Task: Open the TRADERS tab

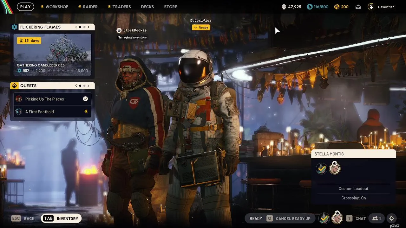Action: [121, 7]
